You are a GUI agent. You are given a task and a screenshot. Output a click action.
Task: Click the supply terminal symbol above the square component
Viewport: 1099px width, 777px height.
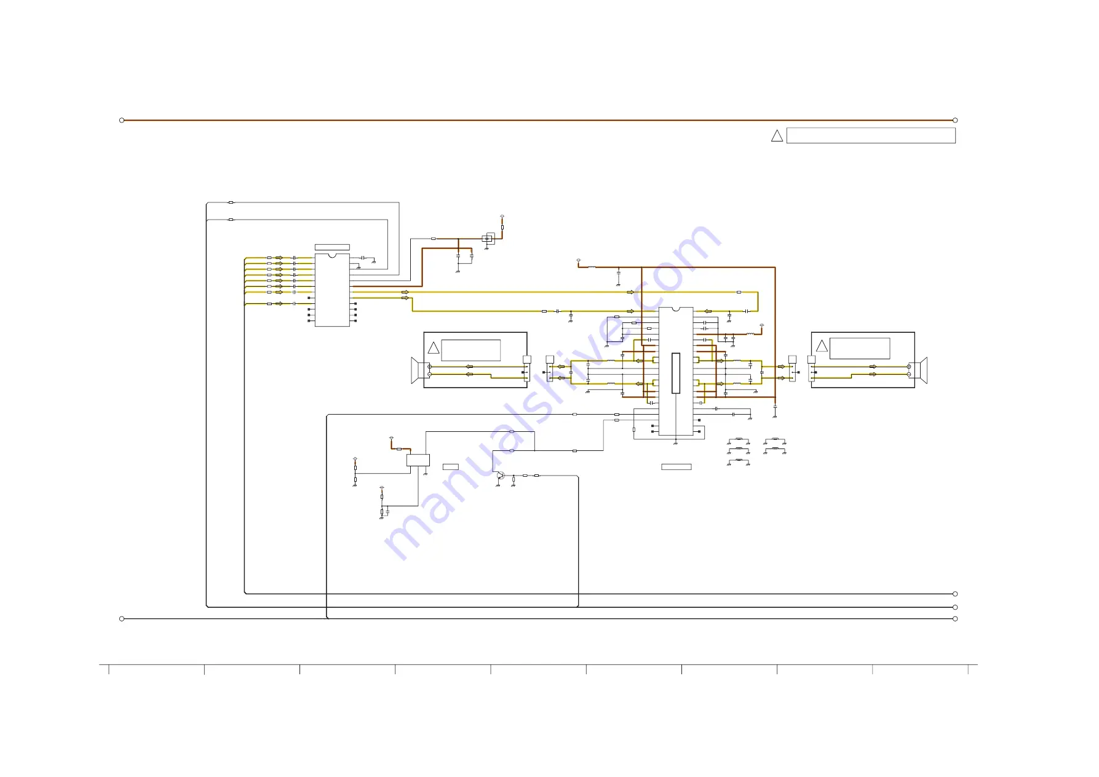[x=502, y=217]
